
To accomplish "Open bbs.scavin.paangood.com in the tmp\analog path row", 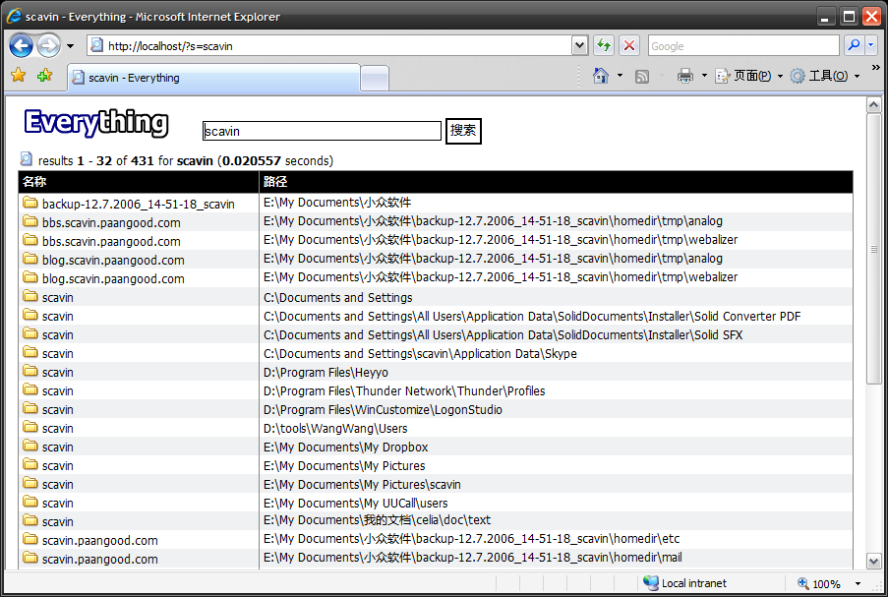I will pyautogui.click(x=111, y=222).
